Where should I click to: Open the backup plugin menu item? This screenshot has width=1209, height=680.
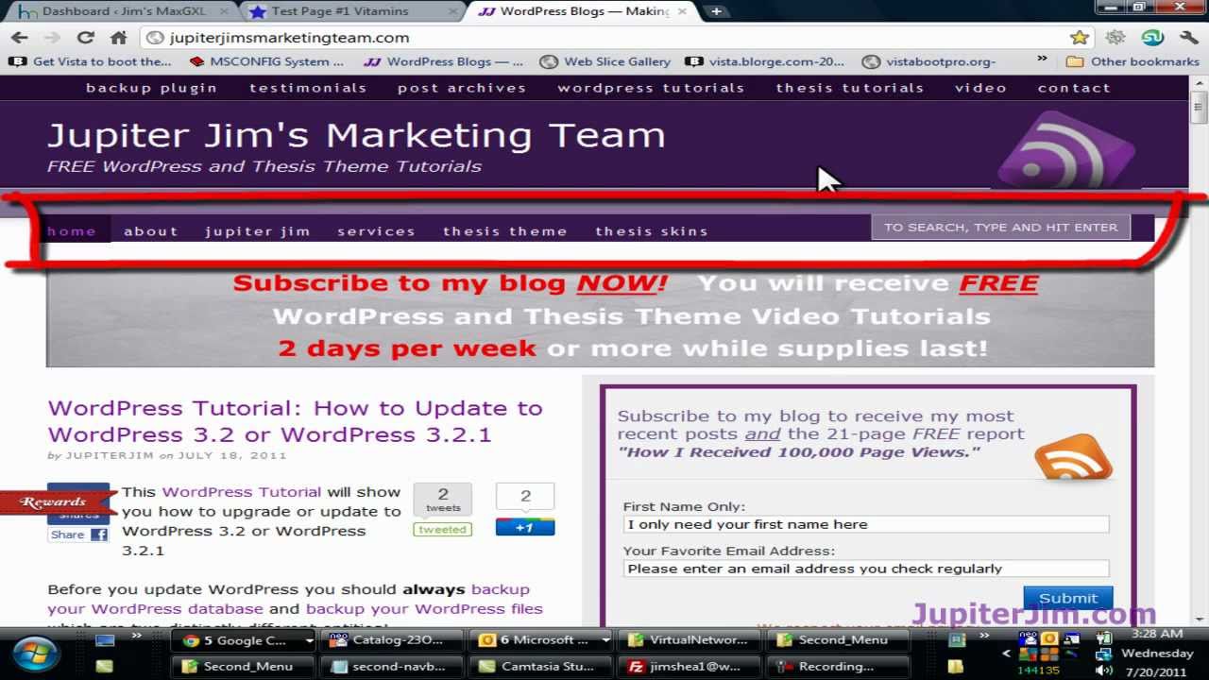pos(151,88)
